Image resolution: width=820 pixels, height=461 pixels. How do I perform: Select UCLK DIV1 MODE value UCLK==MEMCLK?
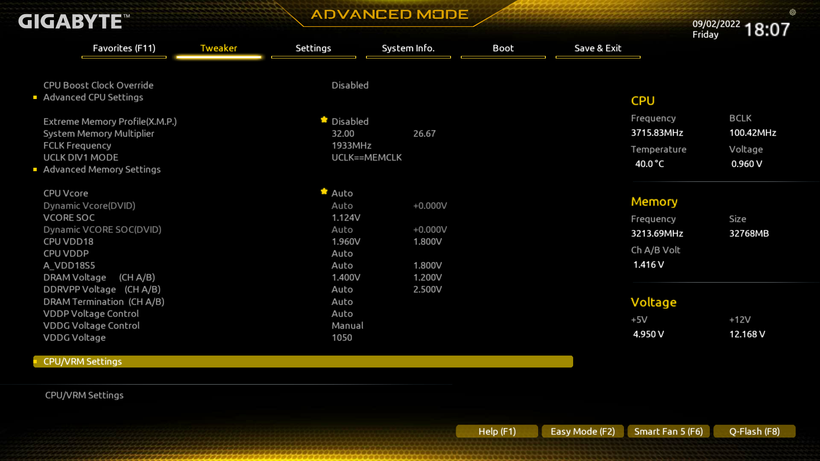click(366, 158)
